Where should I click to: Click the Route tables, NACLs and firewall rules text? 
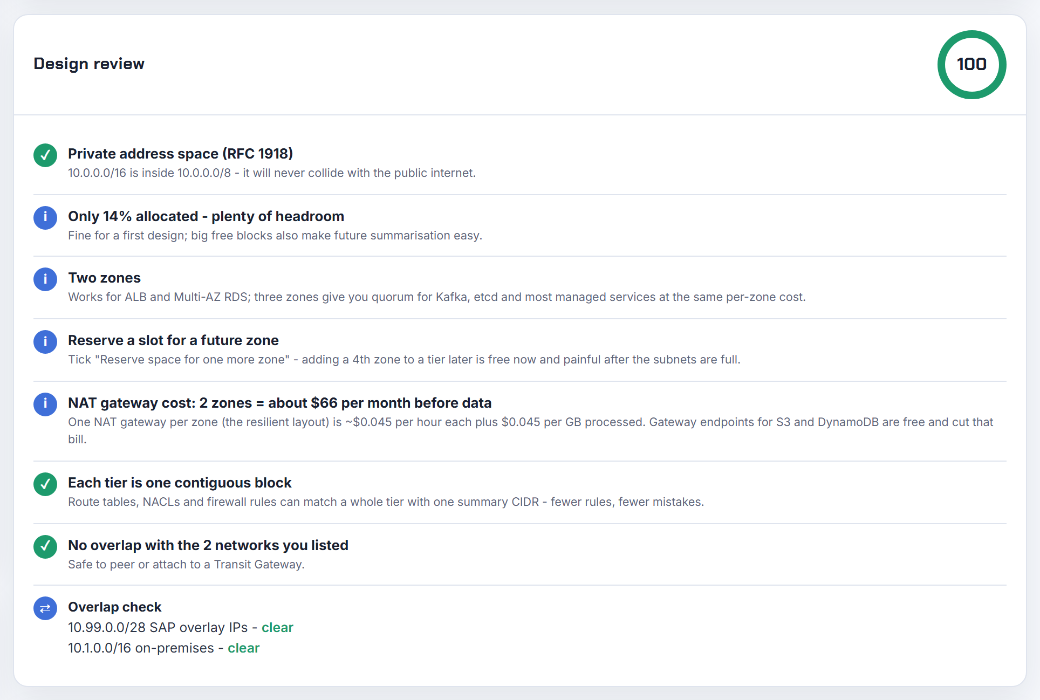386,502
